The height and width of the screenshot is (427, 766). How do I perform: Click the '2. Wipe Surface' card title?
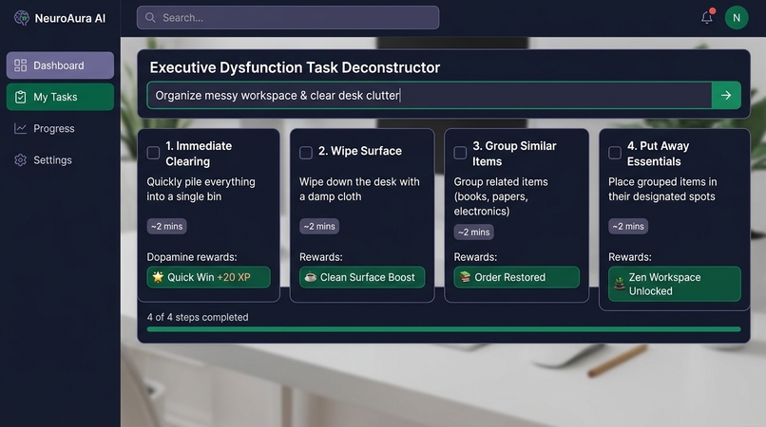coord(360,151)
